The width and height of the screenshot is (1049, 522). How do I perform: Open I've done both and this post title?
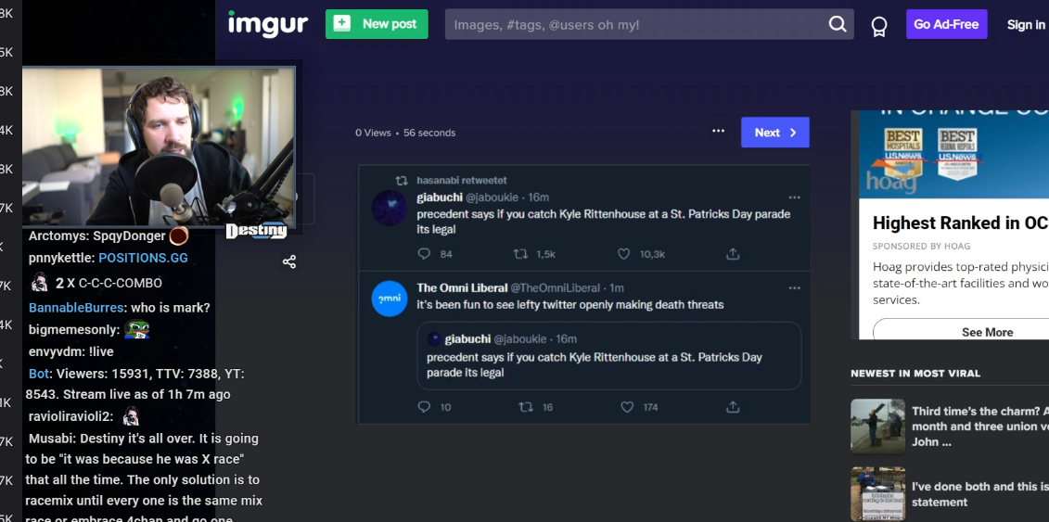979,494
